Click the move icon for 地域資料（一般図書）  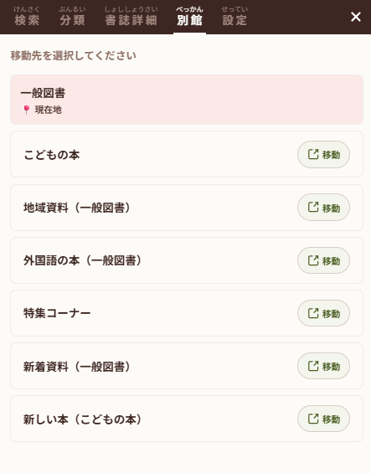coord(313,208)
